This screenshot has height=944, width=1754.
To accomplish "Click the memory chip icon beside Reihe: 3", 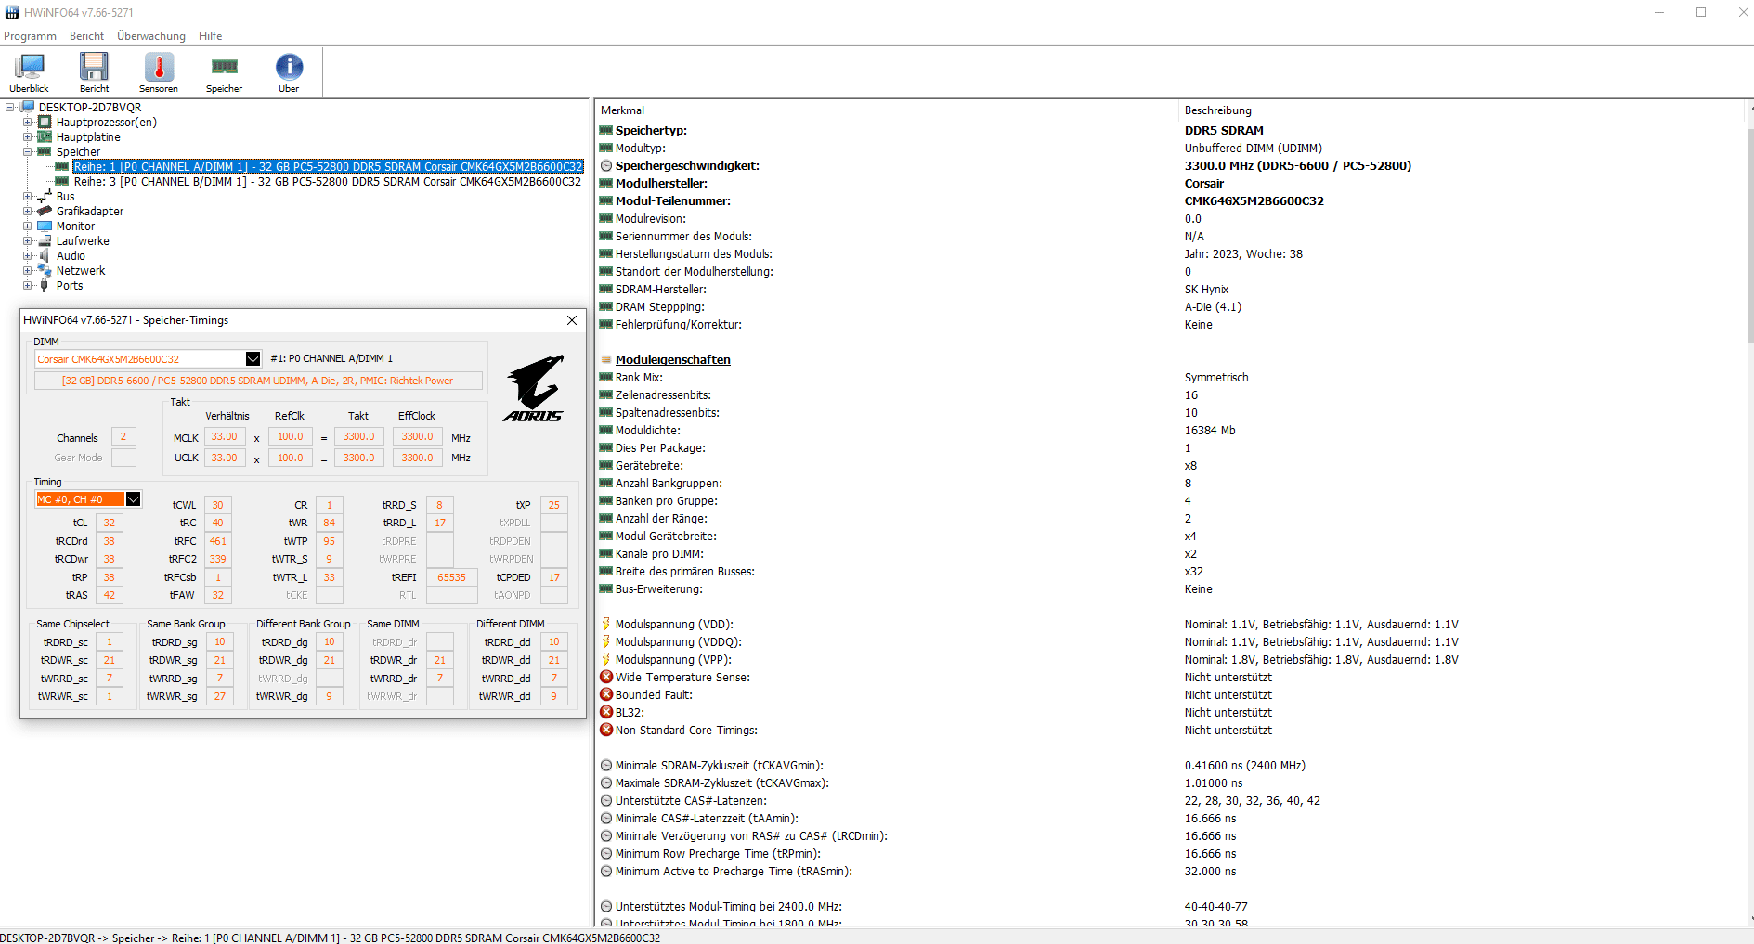I will click(x=62, y=182).
